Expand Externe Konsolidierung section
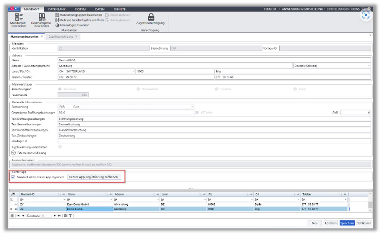 pyautogui.click(x=14, y=153)
